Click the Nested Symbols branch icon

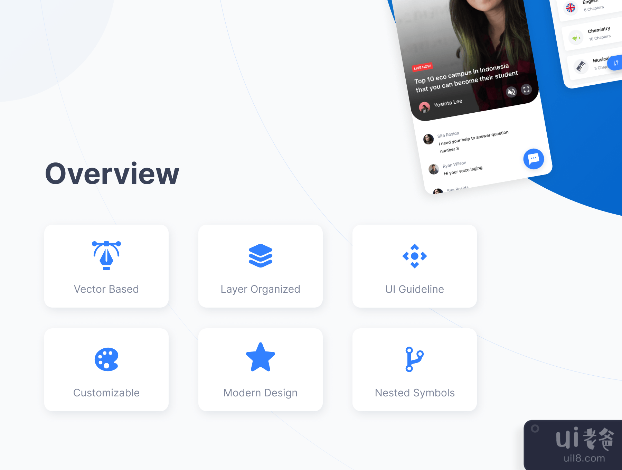pyautogui.click(x=414, y=359)
